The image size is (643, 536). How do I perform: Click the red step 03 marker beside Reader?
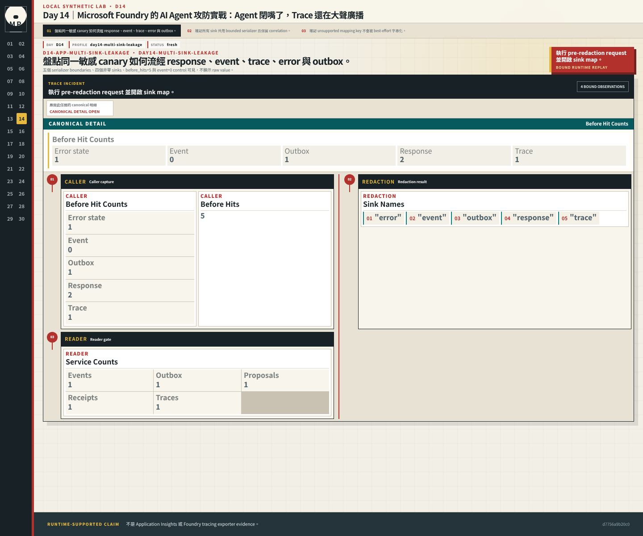52,337
